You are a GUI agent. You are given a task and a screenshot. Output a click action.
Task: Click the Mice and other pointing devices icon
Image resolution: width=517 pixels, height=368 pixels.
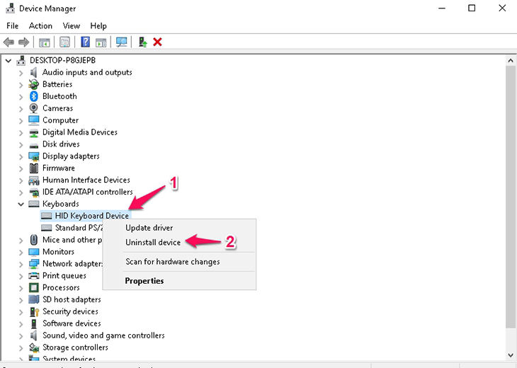[33, 240]
